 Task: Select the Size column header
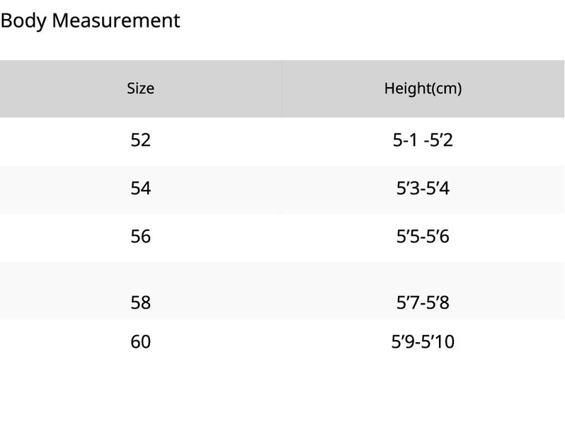pyautogui.click(x=140, y=89)
